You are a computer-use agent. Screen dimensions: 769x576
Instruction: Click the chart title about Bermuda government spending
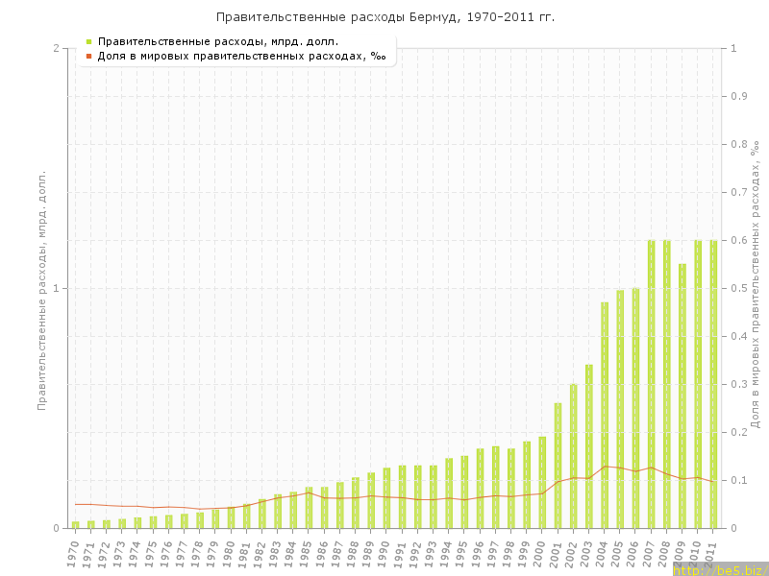point(384,17)
